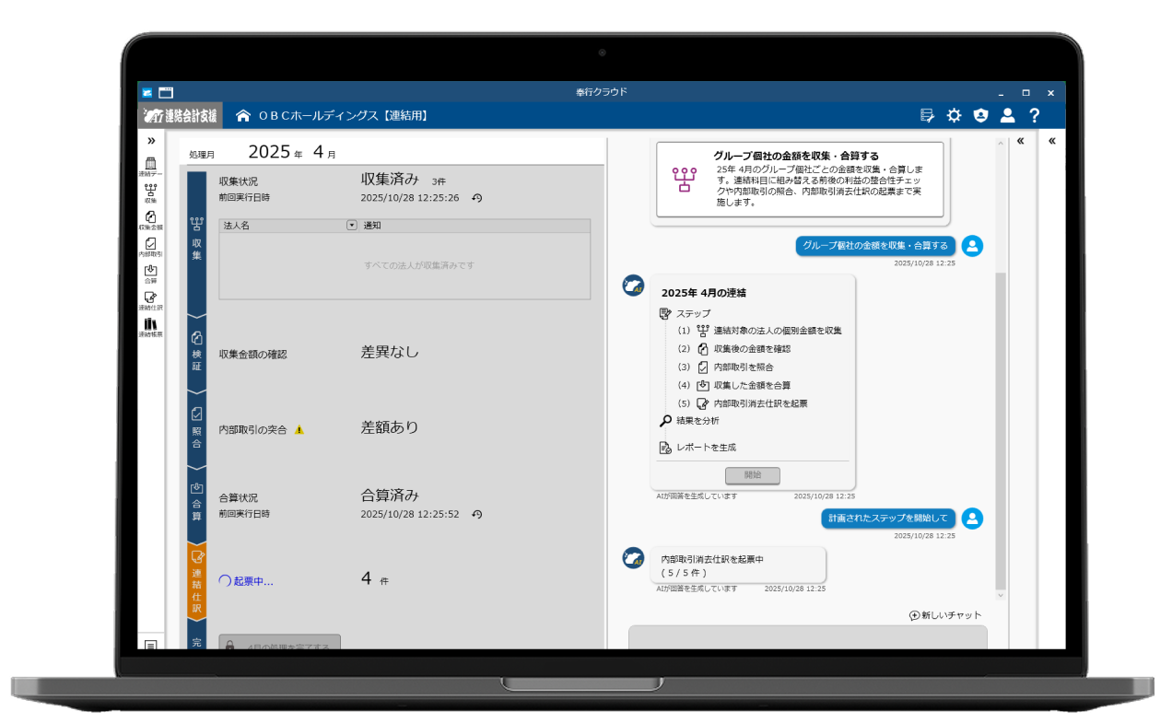This screenshot has width=1172, height=723.
Task: Open the 法人名 column filter dropdown
Action: point(351,225)
